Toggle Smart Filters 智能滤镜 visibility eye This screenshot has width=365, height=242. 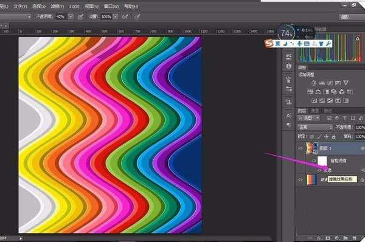[x=314, y=161]
